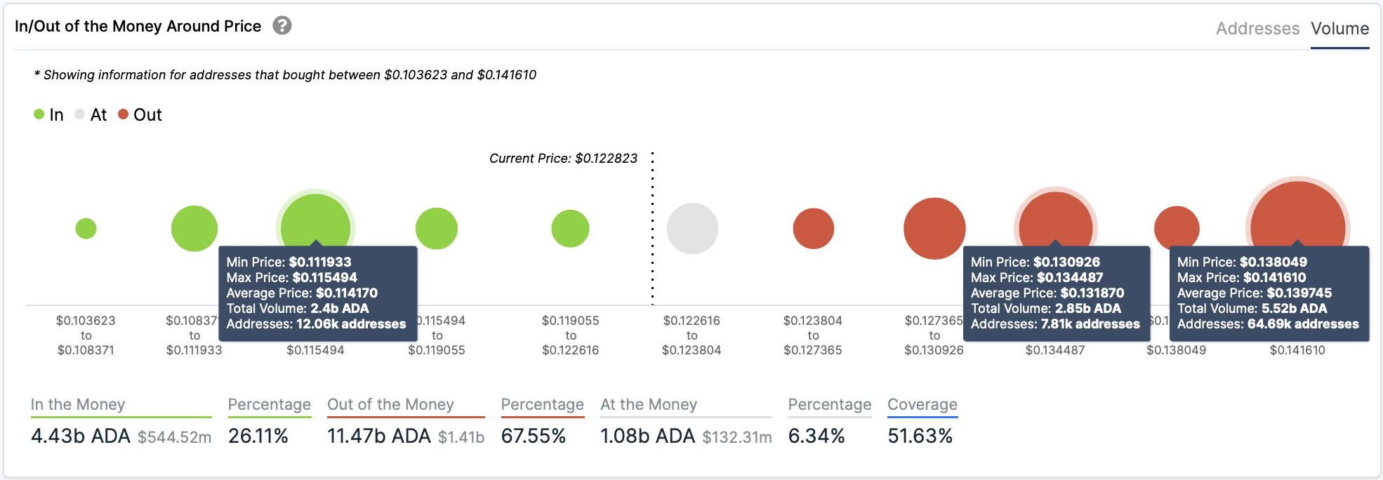
Task: Click the current price dotted line marker
Action: tap(652, 228)
